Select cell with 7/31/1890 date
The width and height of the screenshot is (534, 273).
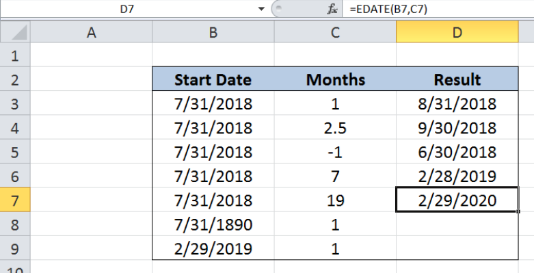(213, 224)
